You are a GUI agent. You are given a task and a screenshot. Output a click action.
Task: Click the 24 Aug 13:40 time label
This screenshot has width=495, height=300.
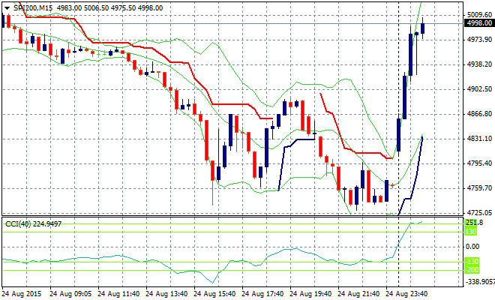(166, 294)
